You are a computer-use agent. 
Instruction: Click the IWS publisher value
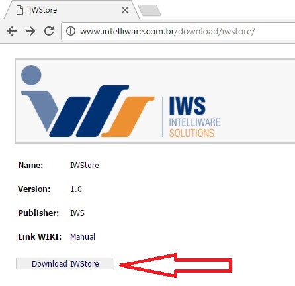pos(77,213)
